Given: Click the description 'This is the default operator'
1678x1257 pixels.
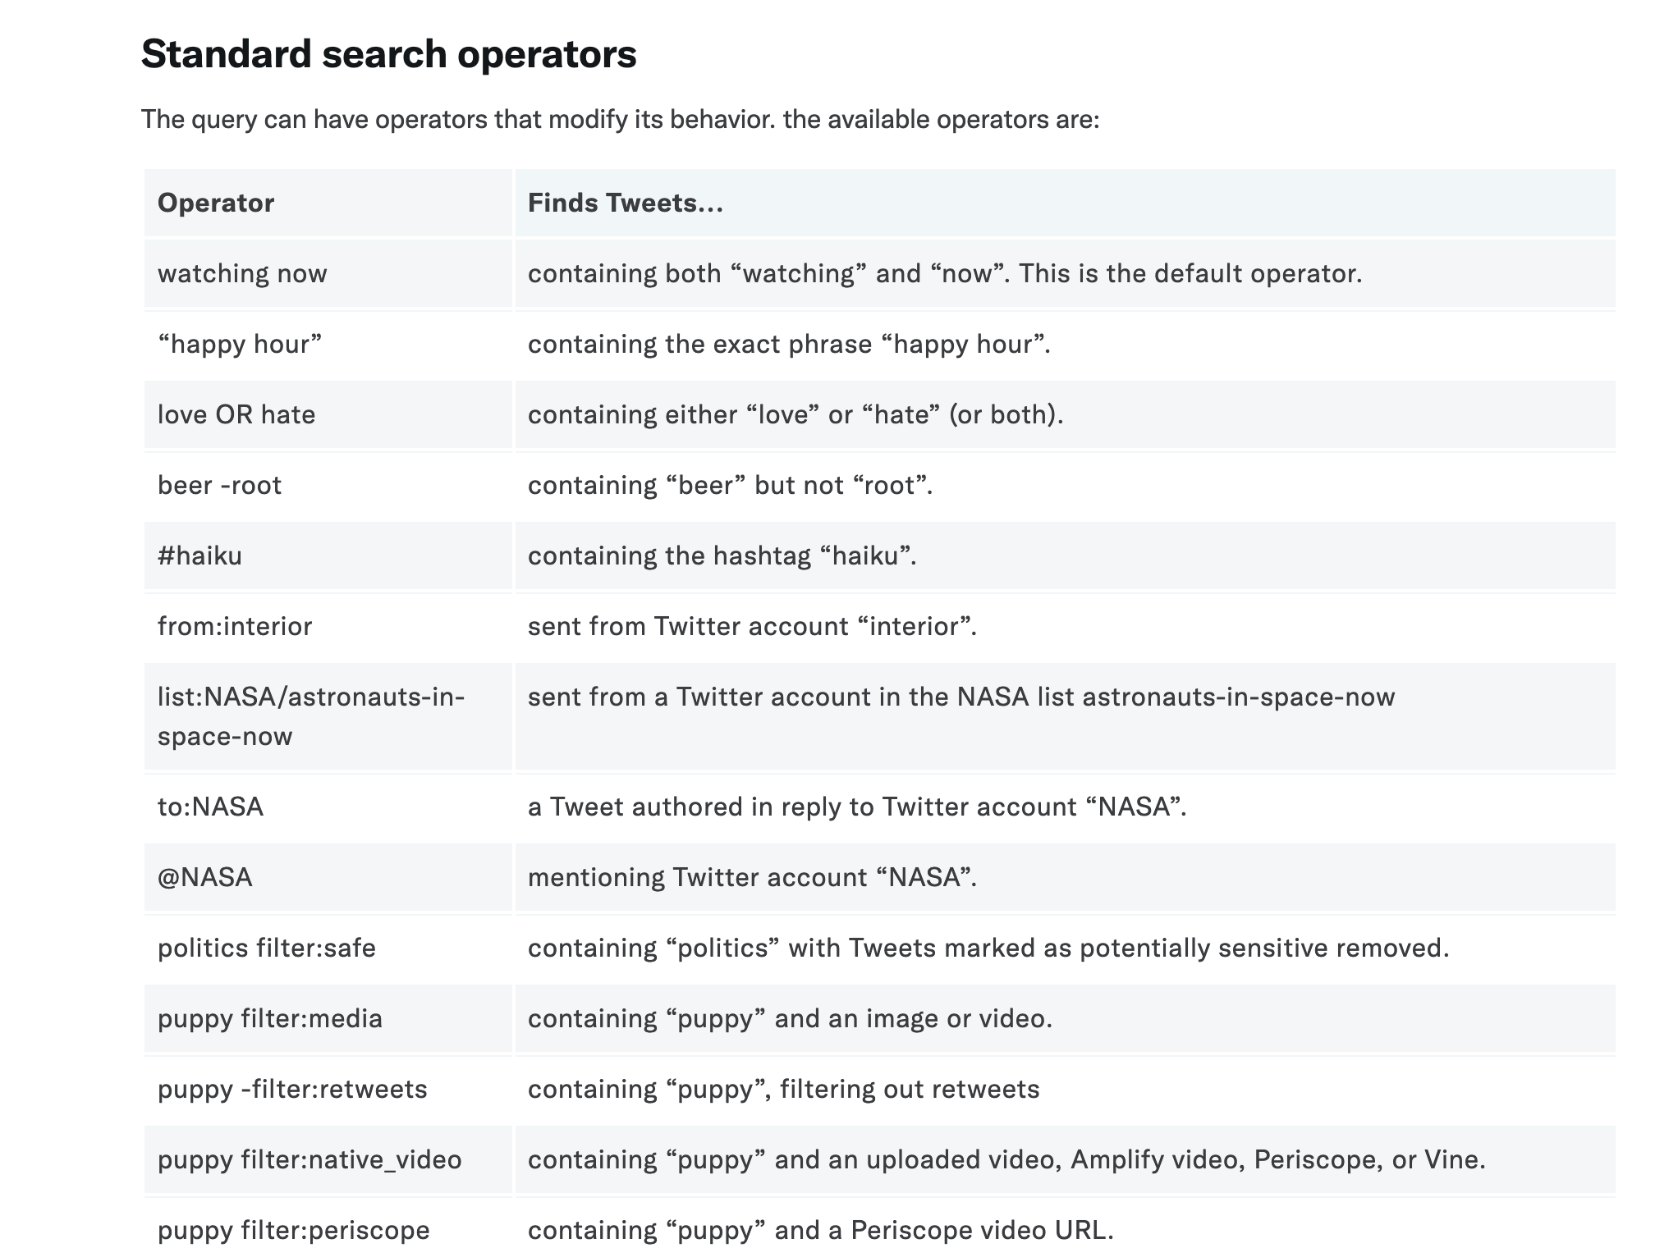Looking at the screenshot, I should point(1191,273).
